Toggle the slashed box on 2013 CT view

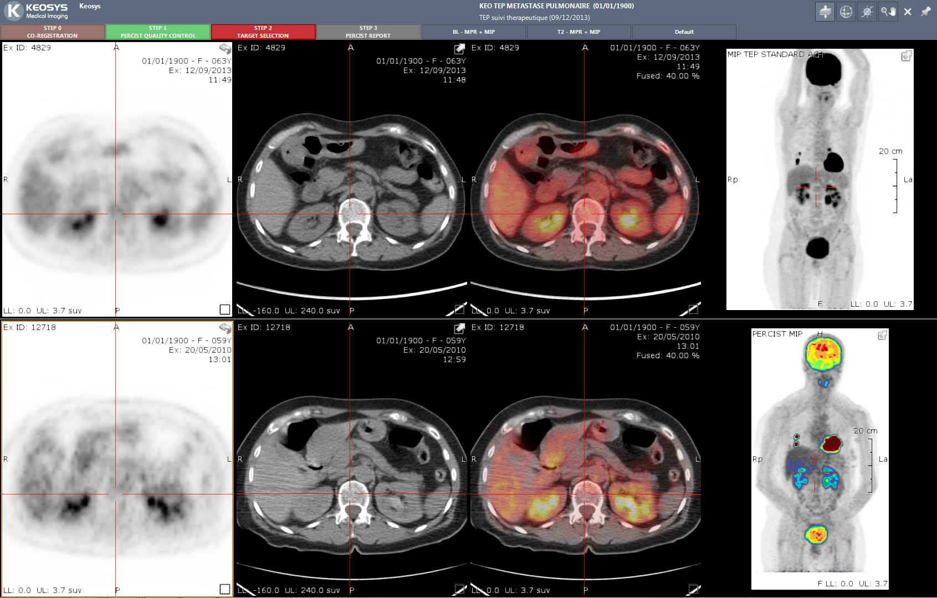459,310
